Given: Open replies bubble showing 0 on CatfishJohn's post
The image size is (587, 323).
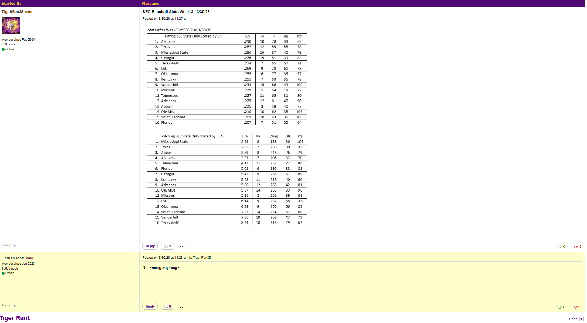Looking at the screenshot, I should pos(168,306).
